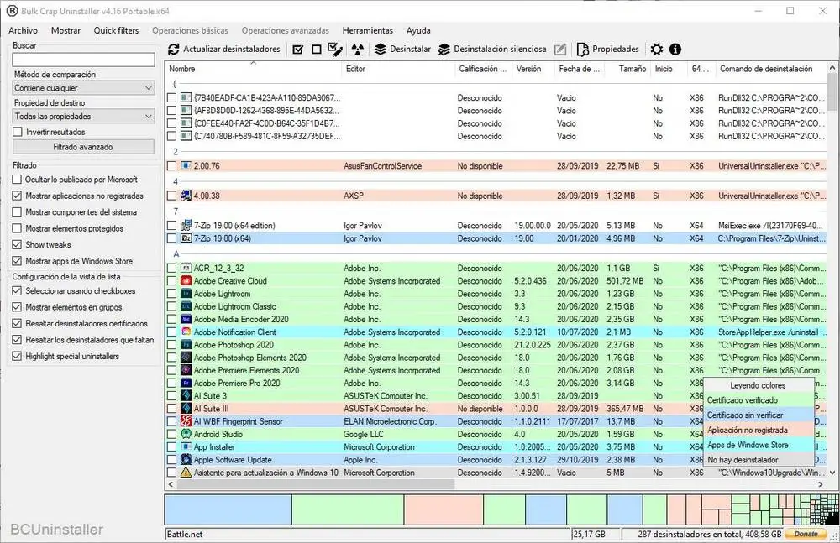
Task: Click the Donate button
Action: (x=806, y=534)
